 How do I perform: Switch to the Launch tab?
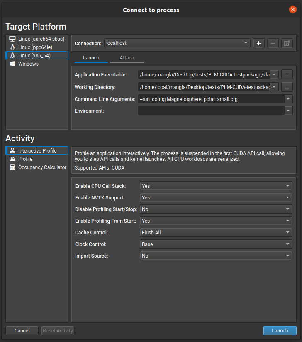point(91,58)
